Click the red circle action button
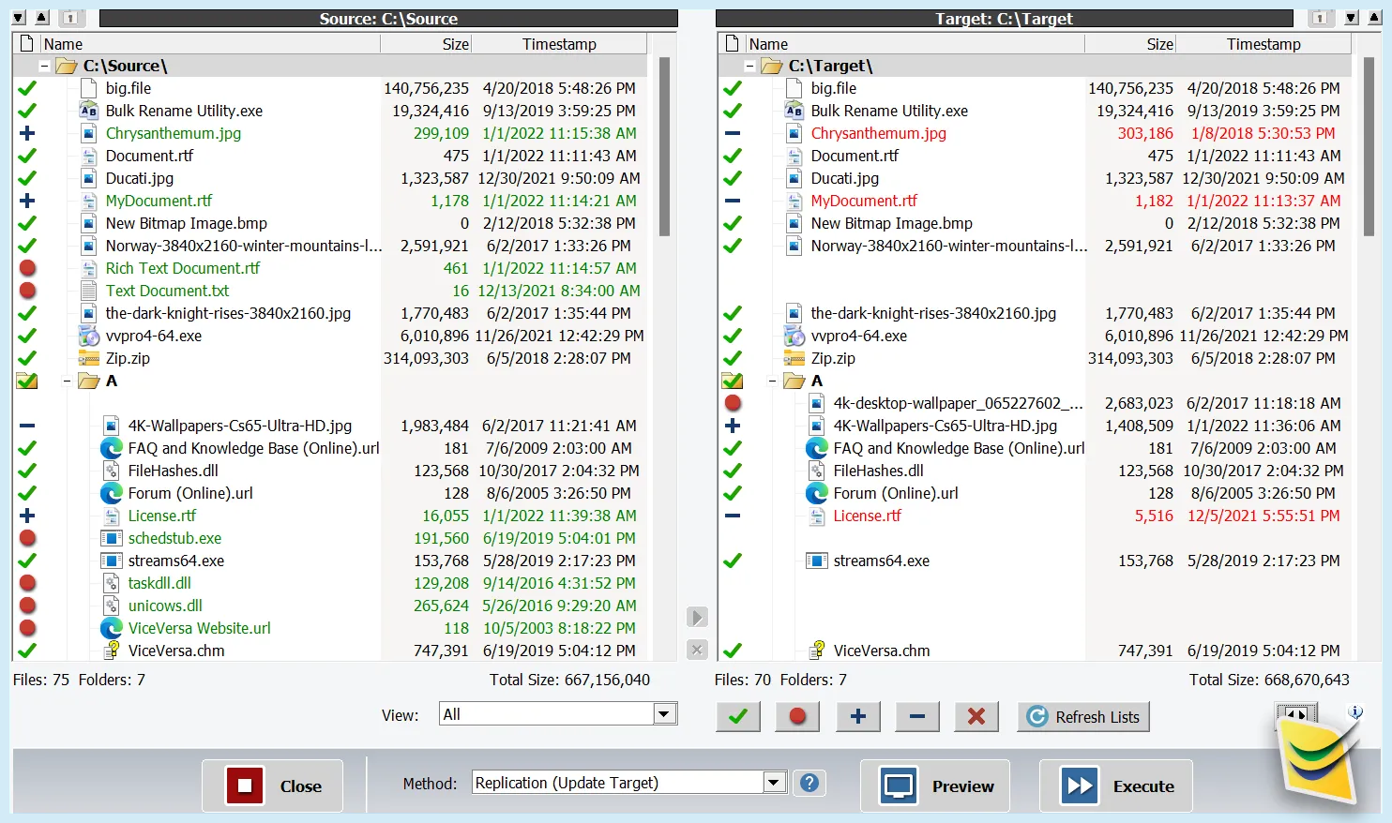This screenshot has height=823, width=1392. click(797, 717)
